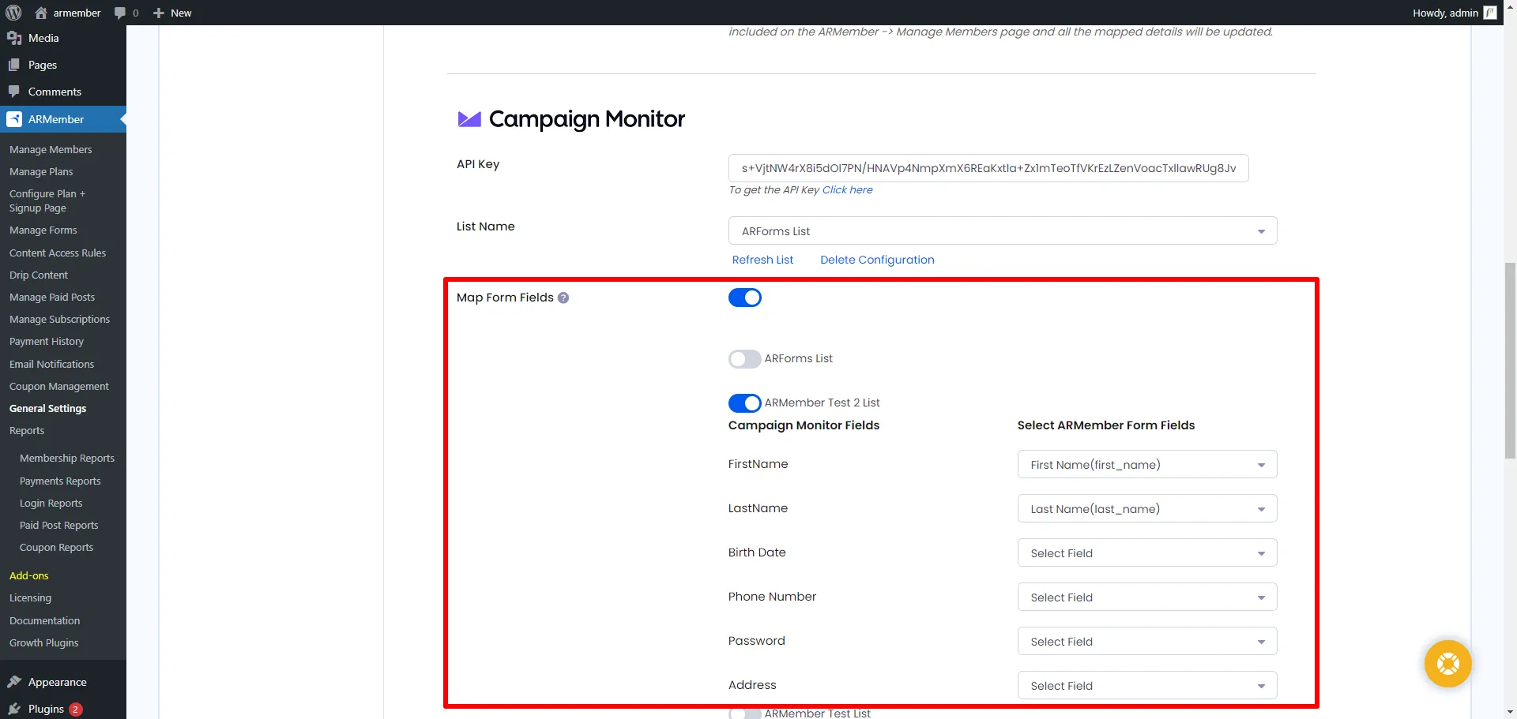Viewport: 1517px width, 719px height.
Task: Open Configure Plan + Signup Page
Action: click(x=47, y=200)
